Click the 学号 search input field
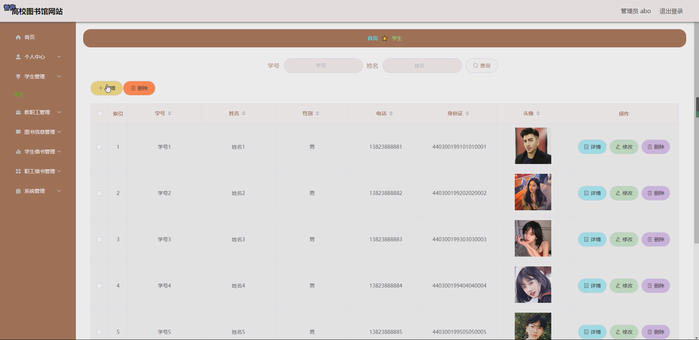The height and width of the screenshot is (340, 699). 323,66
